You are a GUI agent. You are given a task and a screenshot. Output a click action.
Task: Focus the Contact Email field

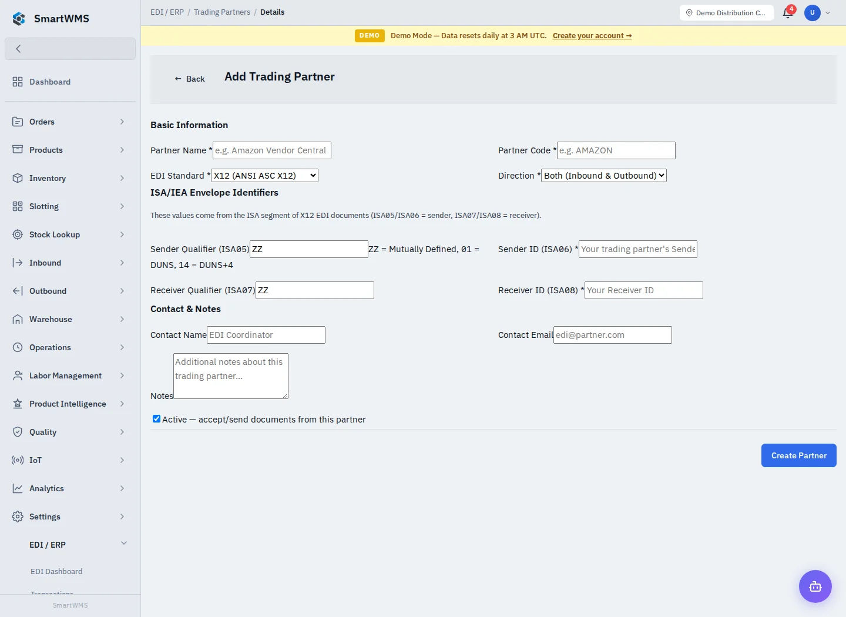(x=613, y=335)
